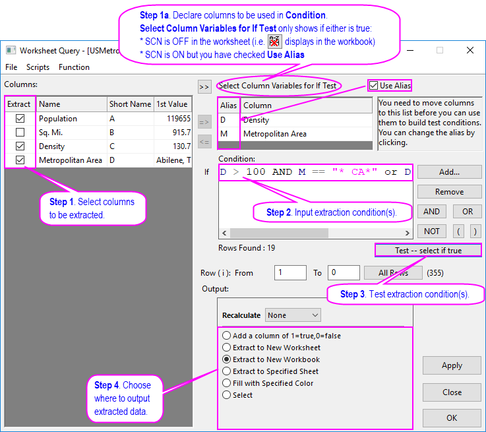Open the Scripts menu
This screenshot has height=432, width=486.
click(38, 67)
